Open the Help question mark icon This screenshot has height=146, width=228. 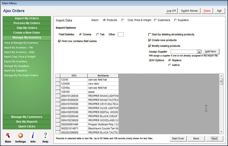45,135
